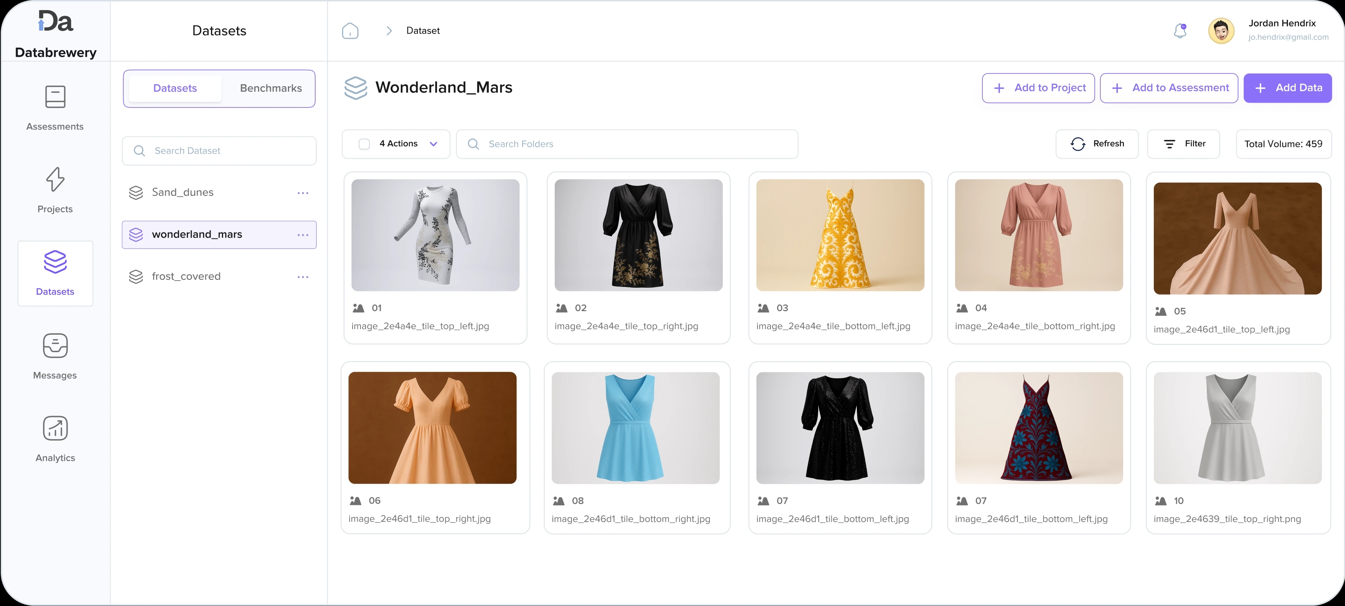Open the Analytics chart icon

tap(55, 428)
